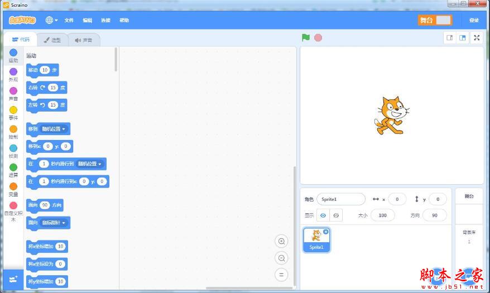The width and height of the screenshot is (490, 293).
Task: Enter full screen stage mode
Action: pos(477,38)
